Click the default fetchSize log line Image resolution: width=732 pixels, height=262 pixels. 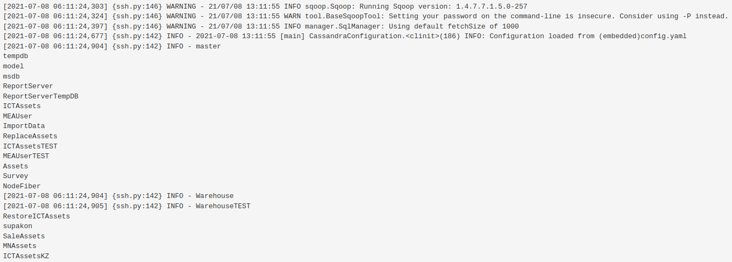point(261,26)
